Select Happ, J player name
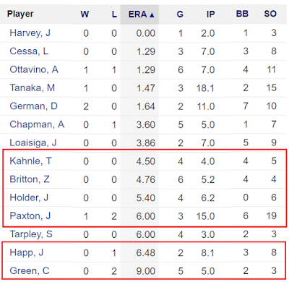This screenshot has width=289, height=282. pyautogui.click(x=27, y=253)
